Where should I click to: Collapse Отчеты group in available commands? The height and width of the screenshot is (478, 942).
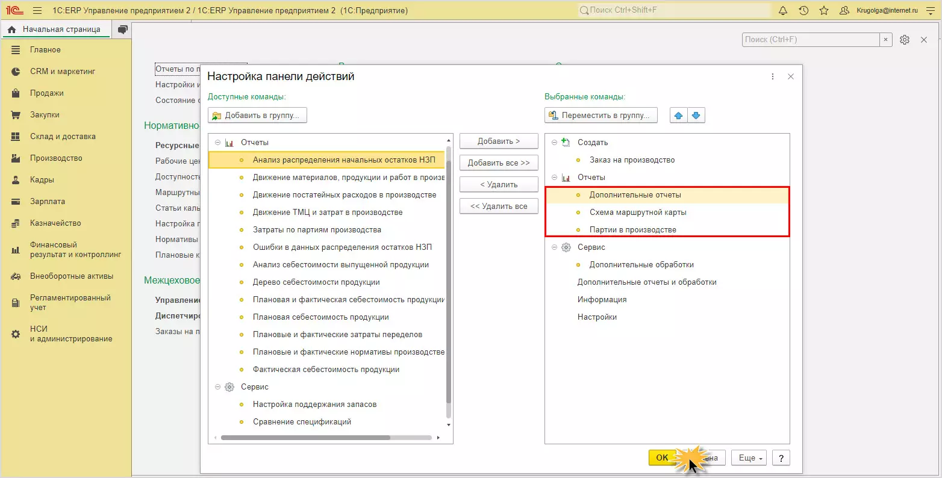coord(217,143)
